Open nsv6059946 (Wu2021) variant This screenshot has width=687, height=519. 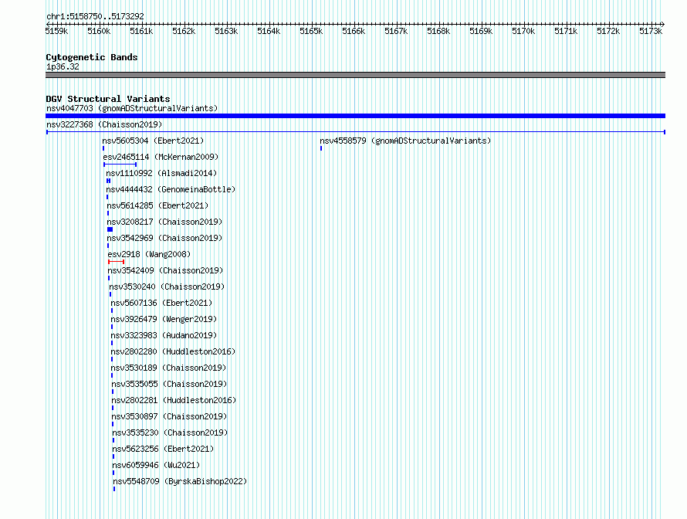[x=156, y=465]
